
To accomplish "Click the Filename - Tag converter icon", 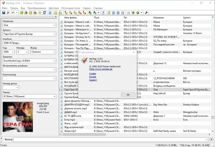I will 71,13.
